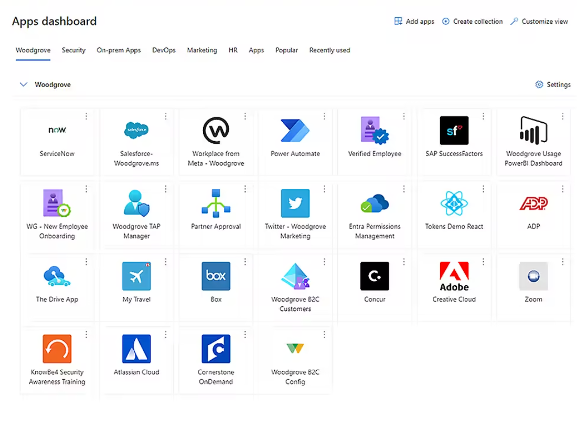Open Woodgrove B2C Customers icon
Screen dimensions: 577x430
point(295,276)
